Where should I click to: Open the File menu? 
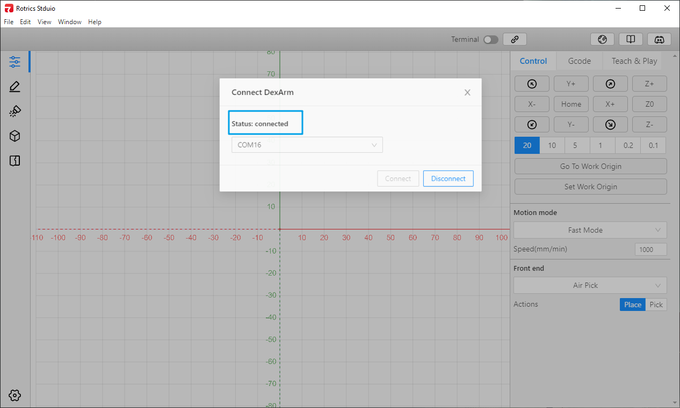click(9, 22)
